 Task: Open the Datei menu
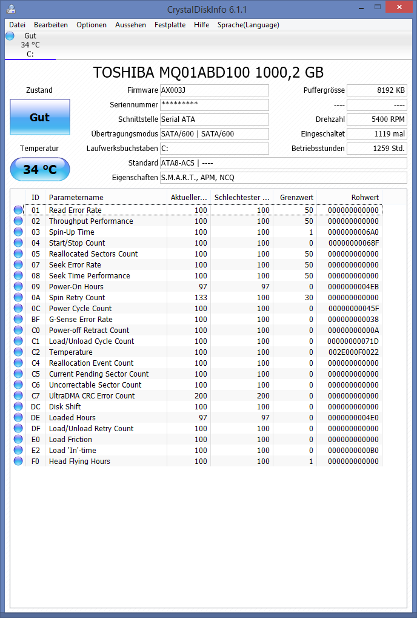coord(18,25)
